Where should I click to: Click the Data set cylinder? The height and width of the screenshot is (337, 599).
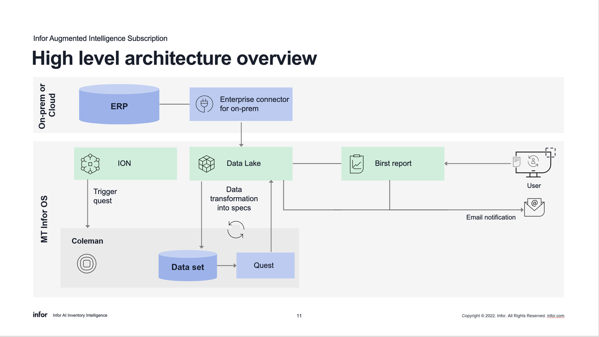188,266
